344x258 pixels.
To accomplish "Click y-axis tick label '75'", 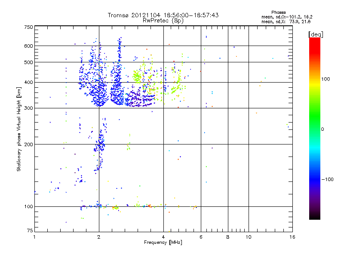I will click(30, 230).
